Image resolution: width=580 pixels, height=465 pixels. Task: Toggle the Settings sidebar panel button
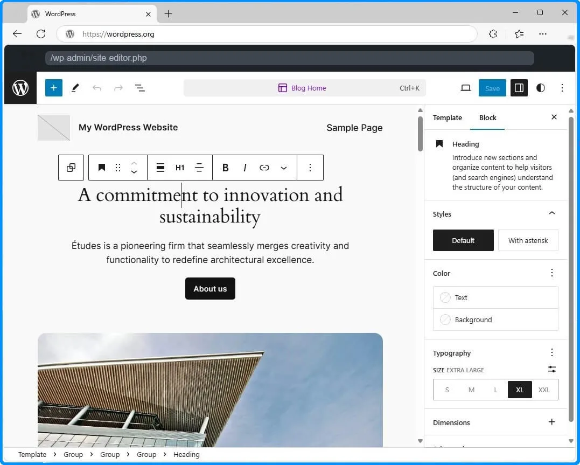[x=519, y=88]
